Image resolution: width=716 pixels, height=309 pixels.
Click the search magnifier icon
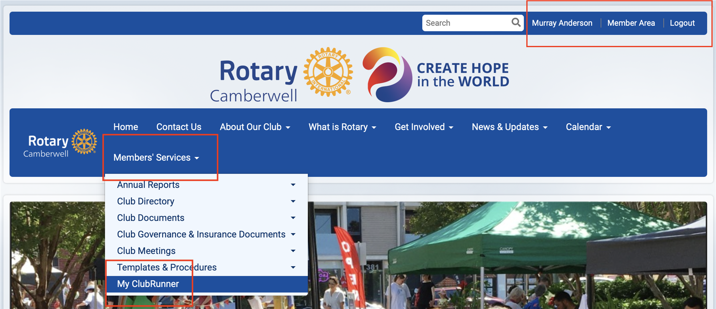(x=516, y=23)
